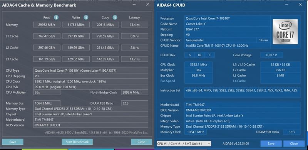Select Memory Copy value 29613 MB/s
This screenshot has width=308, height=150.
click(x=105, y=25)
